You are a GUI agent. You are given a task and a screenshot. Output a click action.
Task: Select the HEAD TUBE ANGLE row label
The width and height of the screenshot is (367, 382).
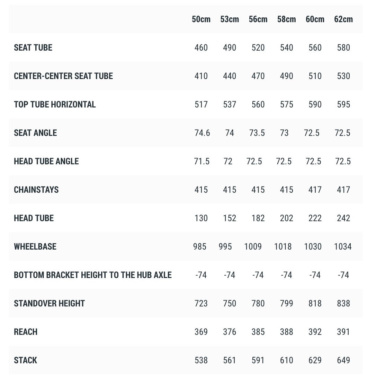46,161
